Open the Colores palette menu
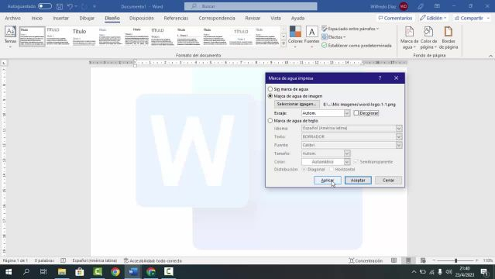Image resolution: width=495 pixels, height=279 pixels. 295,37
